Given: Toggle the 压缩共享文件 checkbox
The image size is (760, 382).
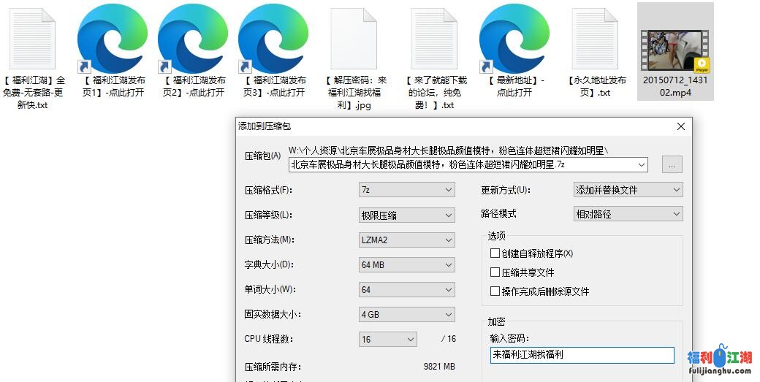Looking at the screenshot, I should coord(495,272).
